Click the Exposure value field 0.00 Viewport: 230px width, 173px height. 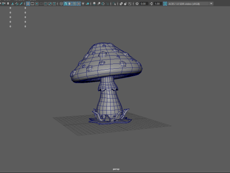(144, 4)
